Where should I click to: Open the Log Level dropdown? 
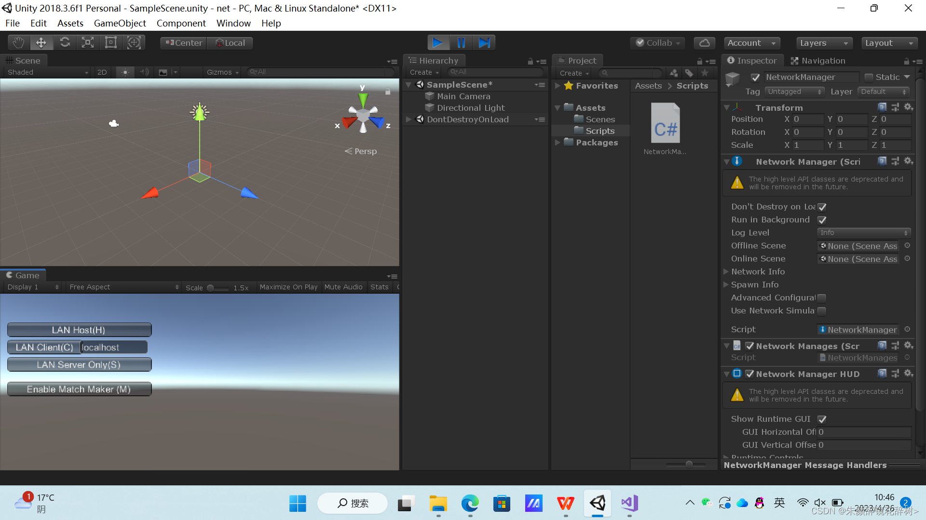point(863,233)
